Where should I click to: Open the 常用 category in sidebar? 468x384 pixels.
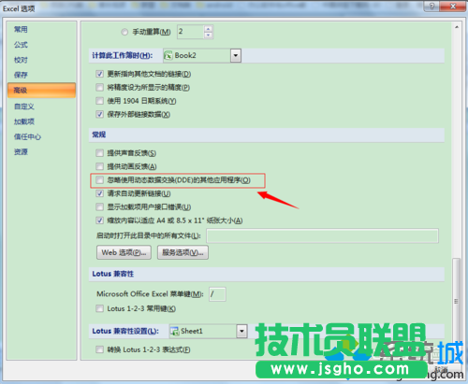coord(21,30)
